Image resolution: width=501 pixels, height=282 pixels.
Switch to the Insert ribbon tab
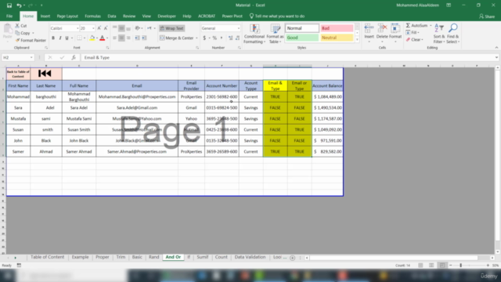coord(45,16)
